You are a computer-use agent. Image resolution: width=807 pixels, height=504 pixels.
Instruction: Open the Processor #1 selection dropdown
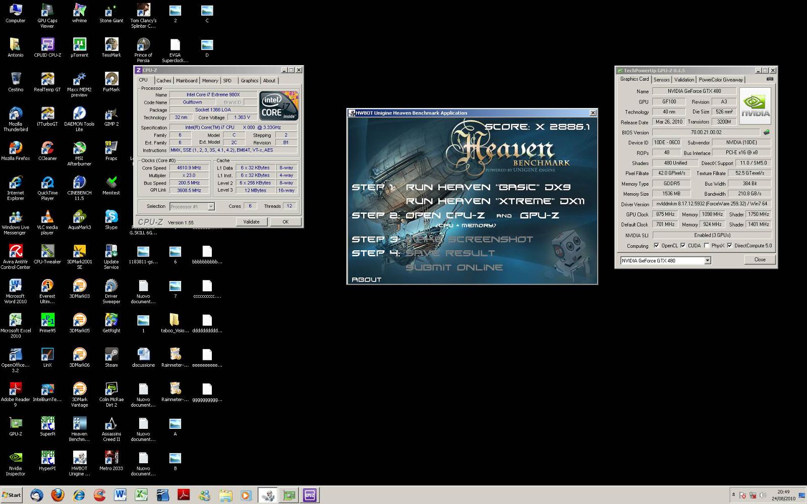coord(211,206)
